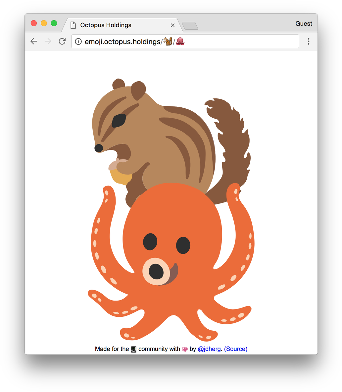The width and height of the screenshot is (342, 392).
Task: Maximize the window with the green button
Action: [x=54, y=23]
